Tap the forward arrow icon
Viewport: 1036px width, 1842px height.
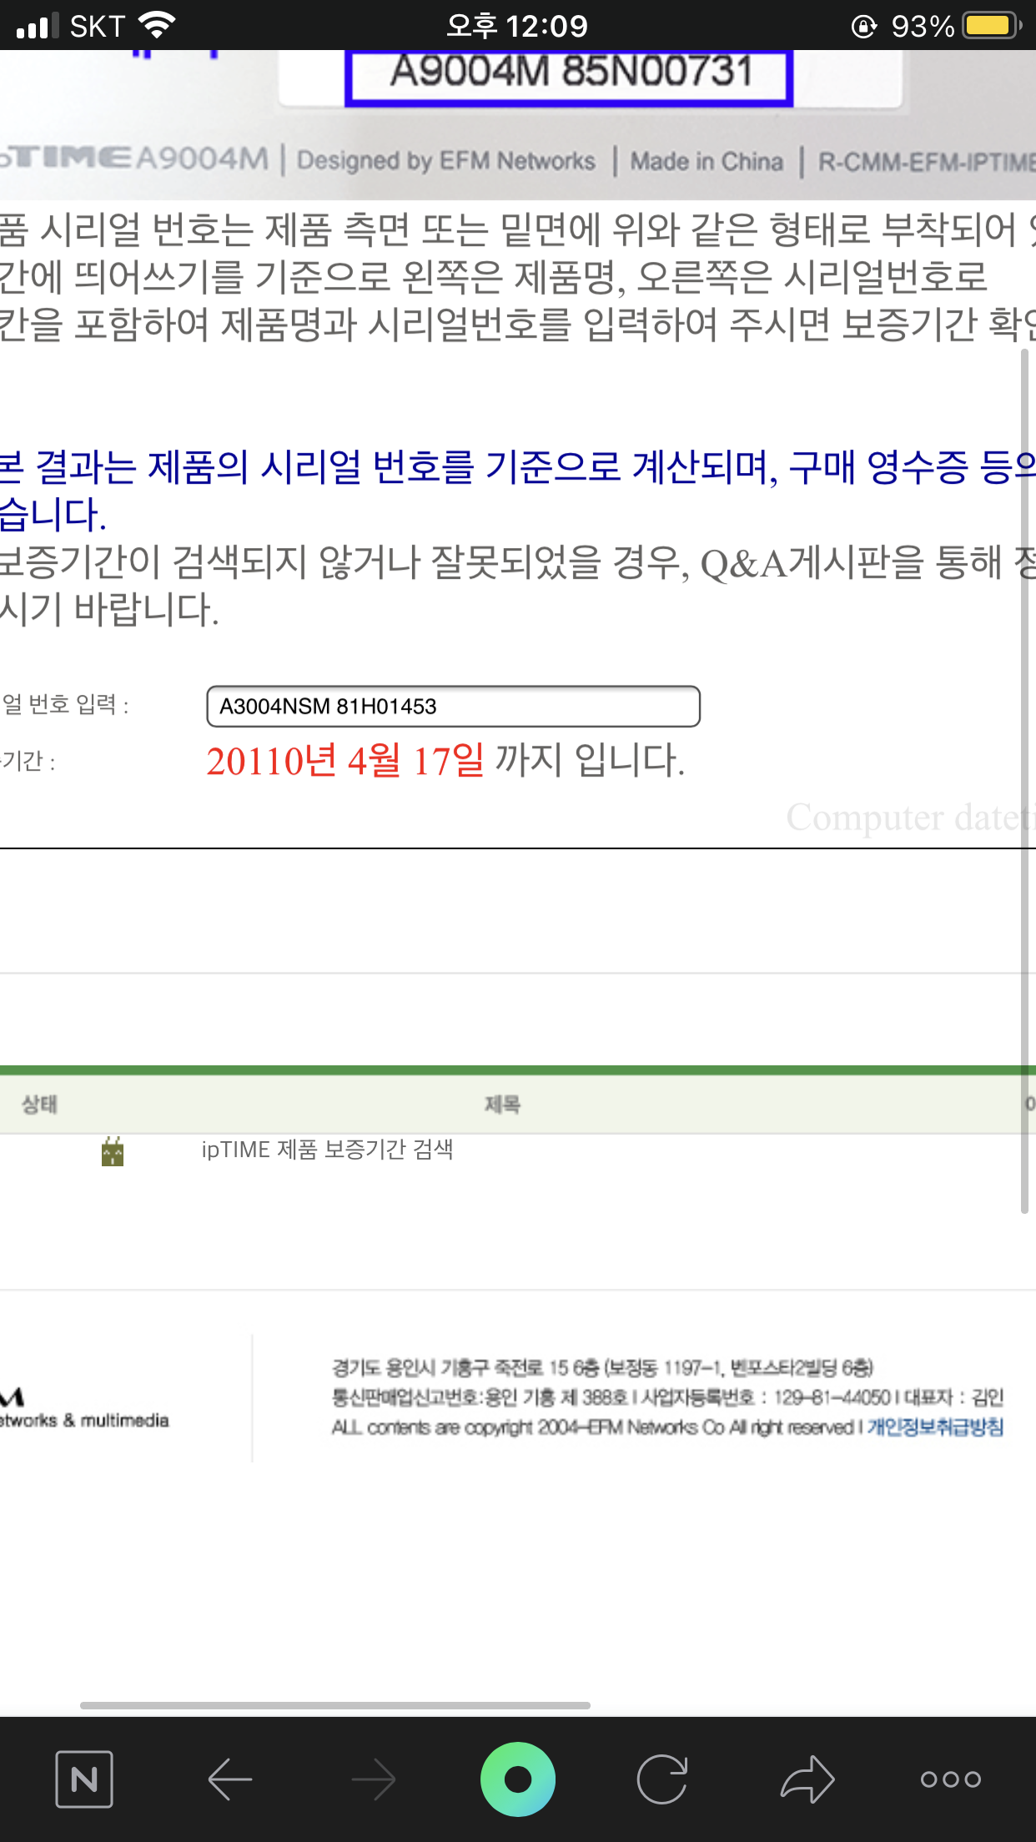(x=374, y=1779)
